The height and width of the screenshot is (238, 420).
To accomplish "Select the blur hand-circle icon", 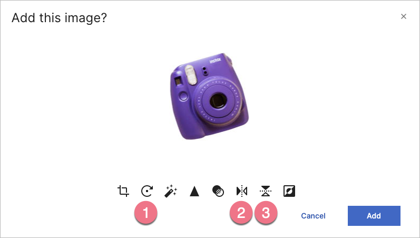I will point(218,191).
